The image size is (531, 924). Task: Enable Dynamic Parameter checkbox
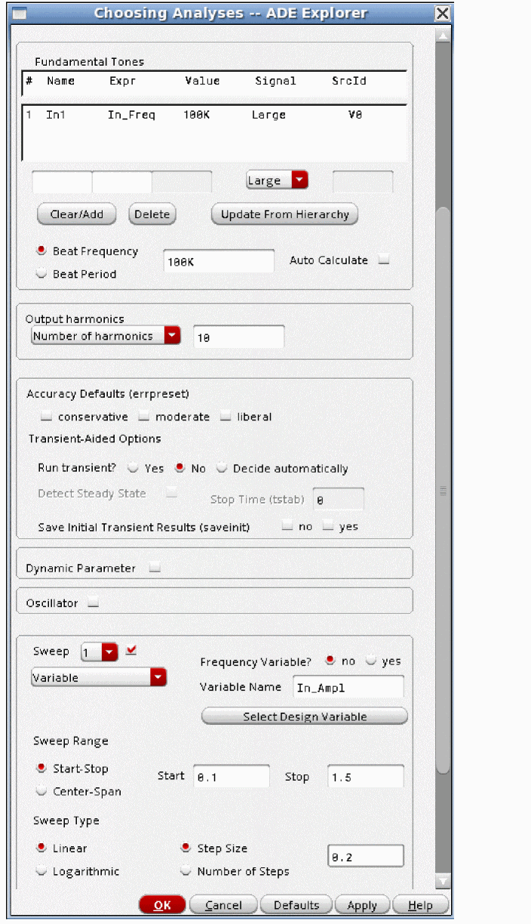(x=155, y=568)
